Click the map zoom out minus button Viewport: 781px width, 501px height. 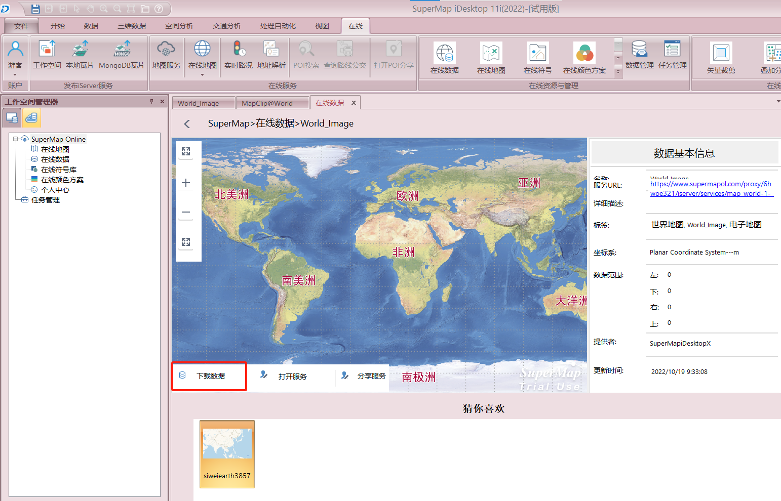186,212
